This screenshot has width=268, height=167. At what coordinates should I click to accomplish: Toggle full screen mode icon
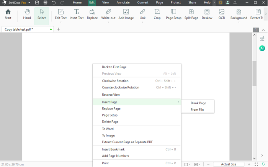coord(256,164)
